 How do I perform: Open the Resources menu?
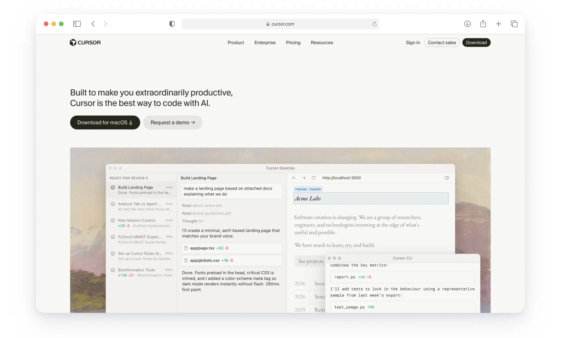[322, 43]
